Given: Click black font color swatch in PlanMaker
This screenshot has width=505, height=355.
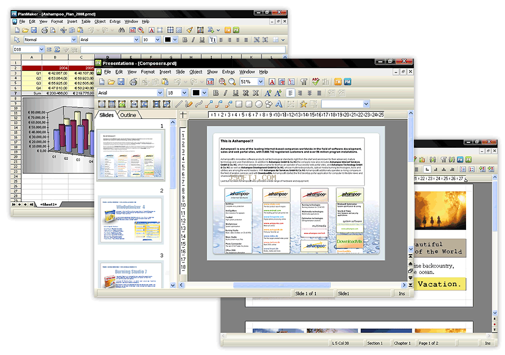Looking at the screenshot, I should click(x=168, y=39).
